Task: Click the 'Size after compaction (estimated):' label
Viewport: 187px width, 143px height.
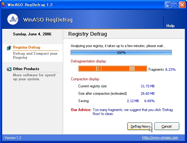Action: pyautogui.click(x=103, y=93)
